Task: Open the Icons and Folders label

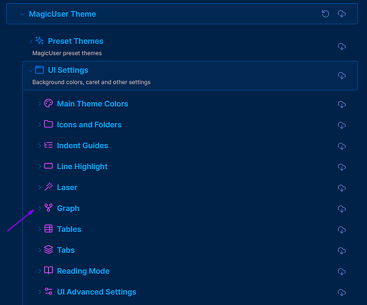Action: tap(89, 124)
